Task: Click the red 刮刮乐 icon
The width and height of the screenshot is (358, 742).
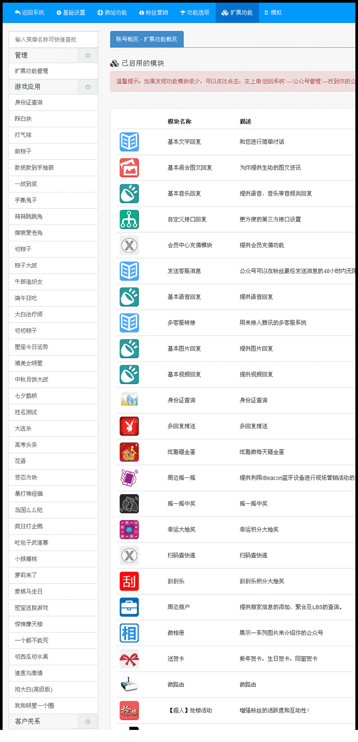Action: click(129, 581)
